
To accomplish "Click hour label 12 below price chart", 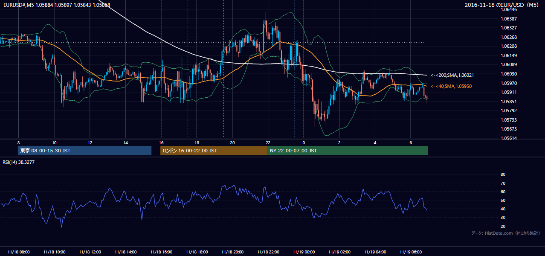I will tap(90, 143).
